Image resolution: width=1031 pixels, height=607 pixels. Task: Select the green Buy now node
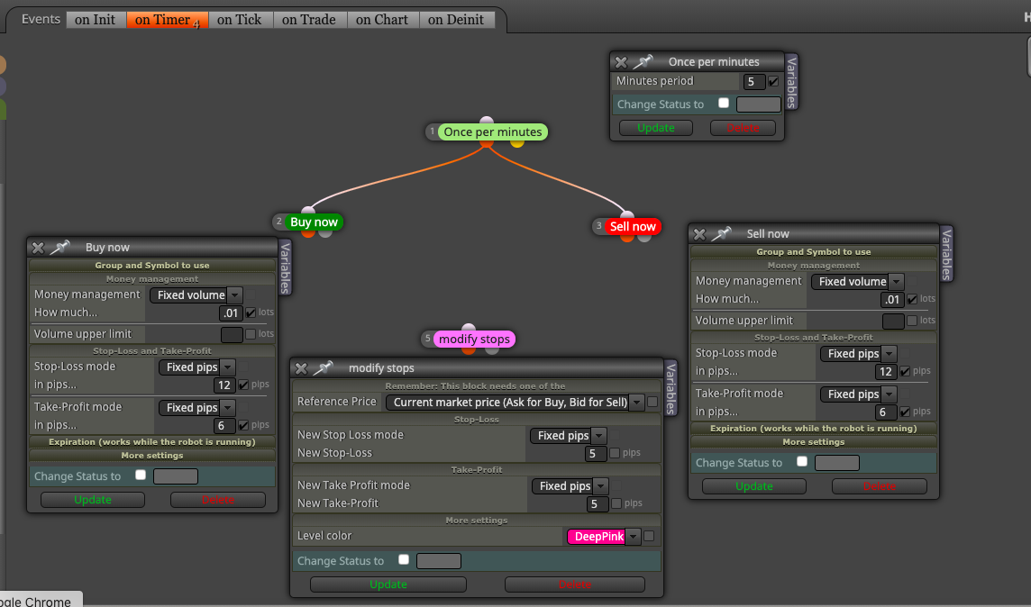point(314,222)
